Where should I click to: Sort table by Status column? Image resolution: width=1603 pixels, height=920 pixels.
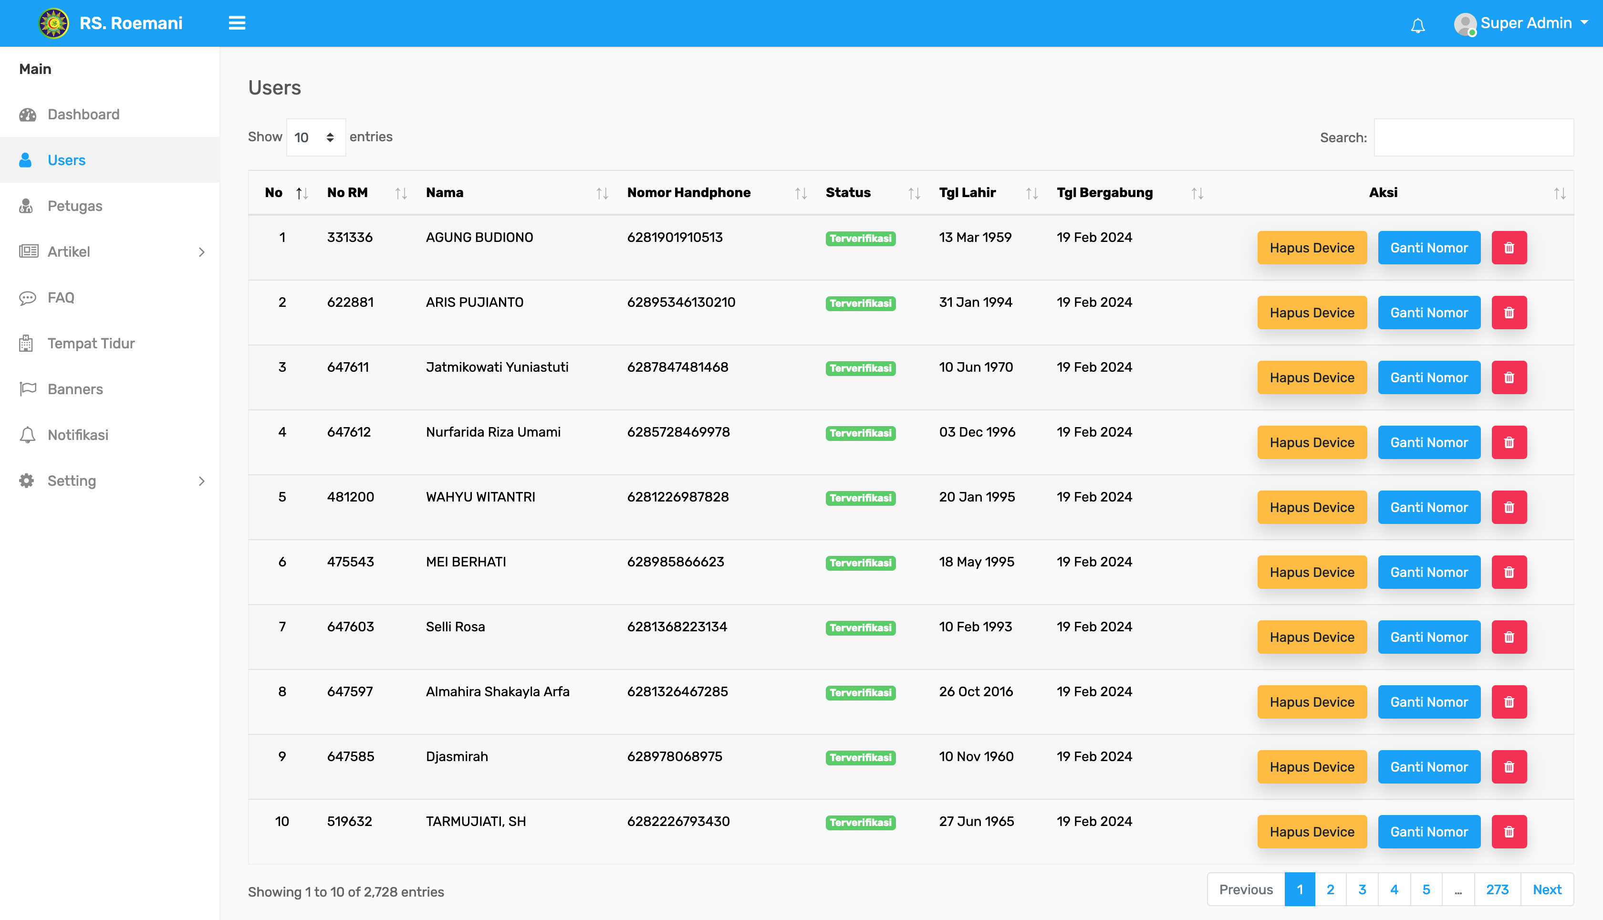click(x=874, y=193)
